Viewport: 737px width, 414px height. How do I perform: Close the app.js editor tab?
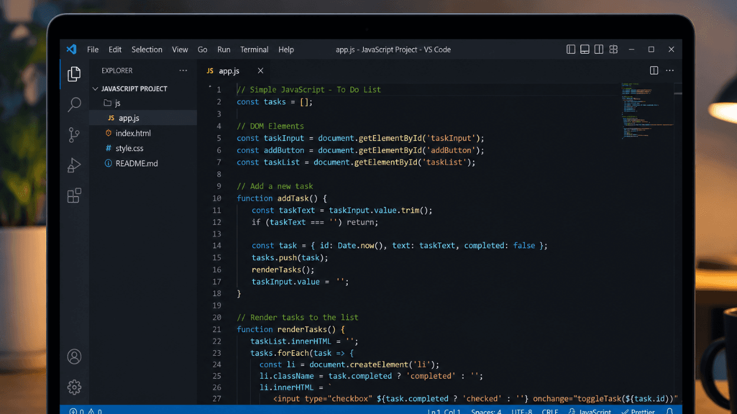click(260, 71)
